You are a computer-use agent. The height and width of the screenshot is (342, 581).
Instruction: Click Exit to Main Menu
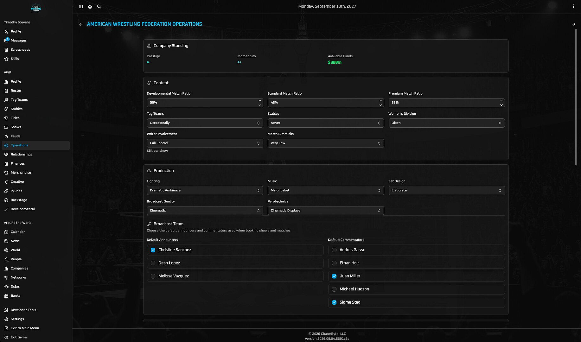coord(35,328)
